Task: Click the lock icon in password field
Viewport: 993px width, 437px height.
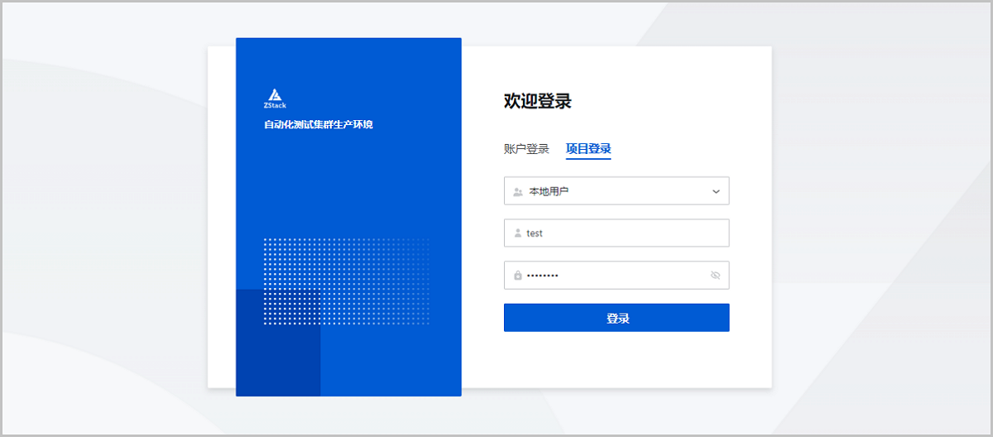Action: pyautogui.click(x=518, y=276)
